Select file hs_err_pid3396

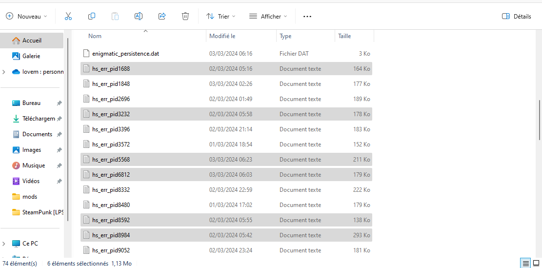tap(226, 129)
